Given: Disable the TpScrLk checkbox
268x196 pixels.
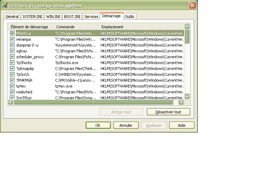Looking at the screenshot, I should coord(12,74).
